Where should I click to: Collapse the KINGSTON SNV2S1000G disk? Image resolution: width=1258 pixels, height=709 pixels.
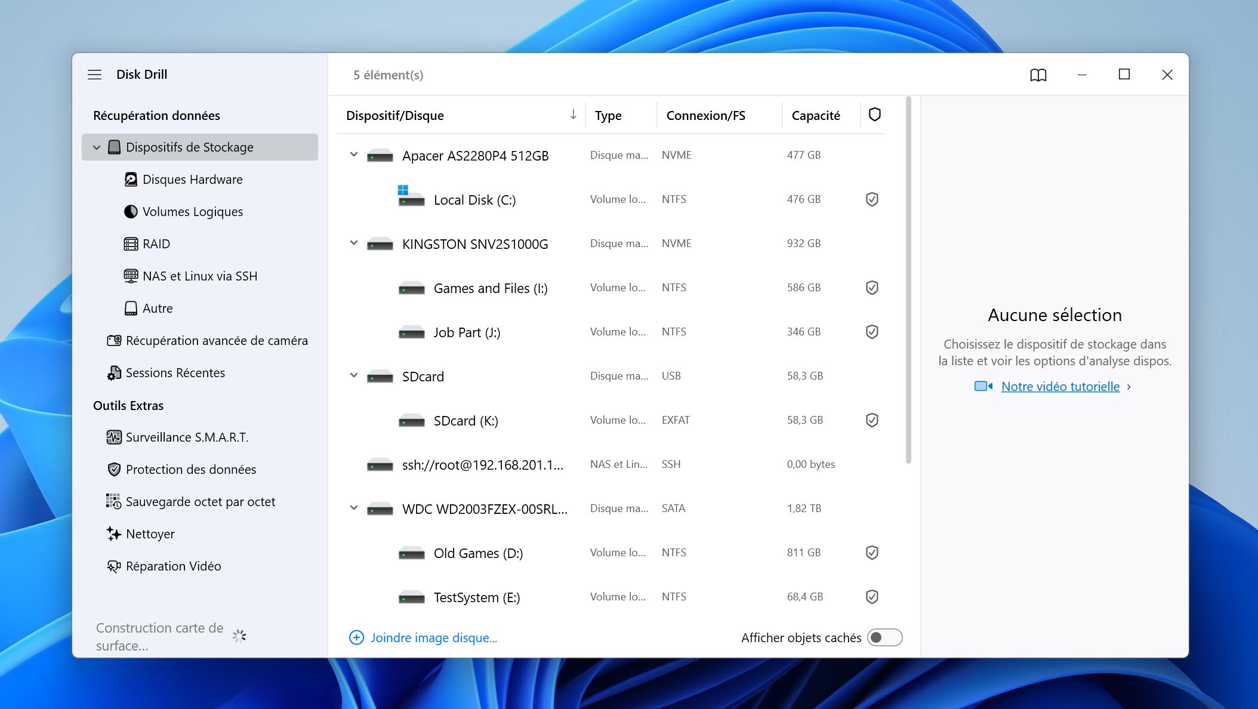point(354,243)
